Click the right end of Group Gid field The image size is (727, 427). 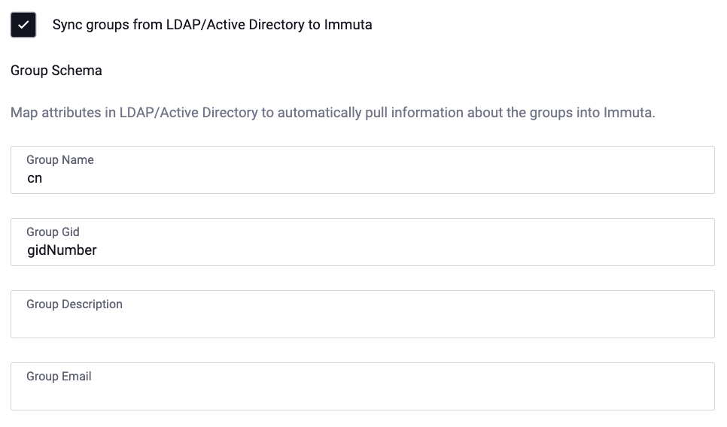click(692, 243)
